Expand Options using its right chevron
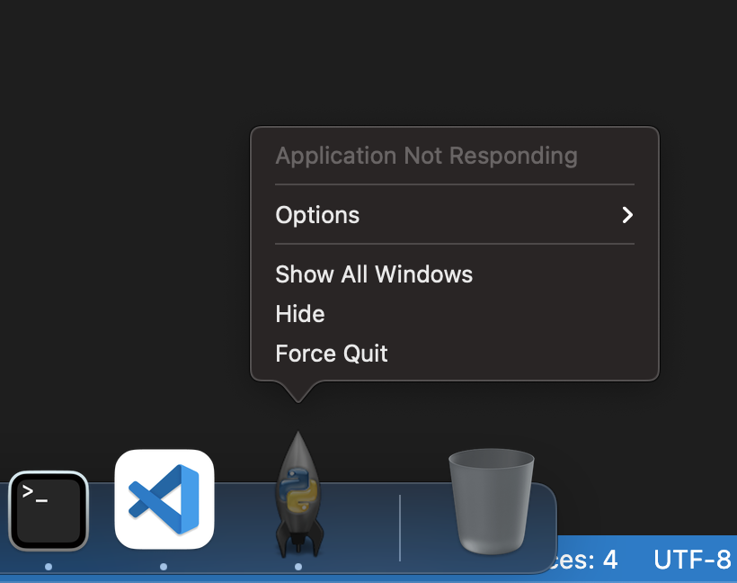This screenshot has width=737, height=583. (626, 215)
